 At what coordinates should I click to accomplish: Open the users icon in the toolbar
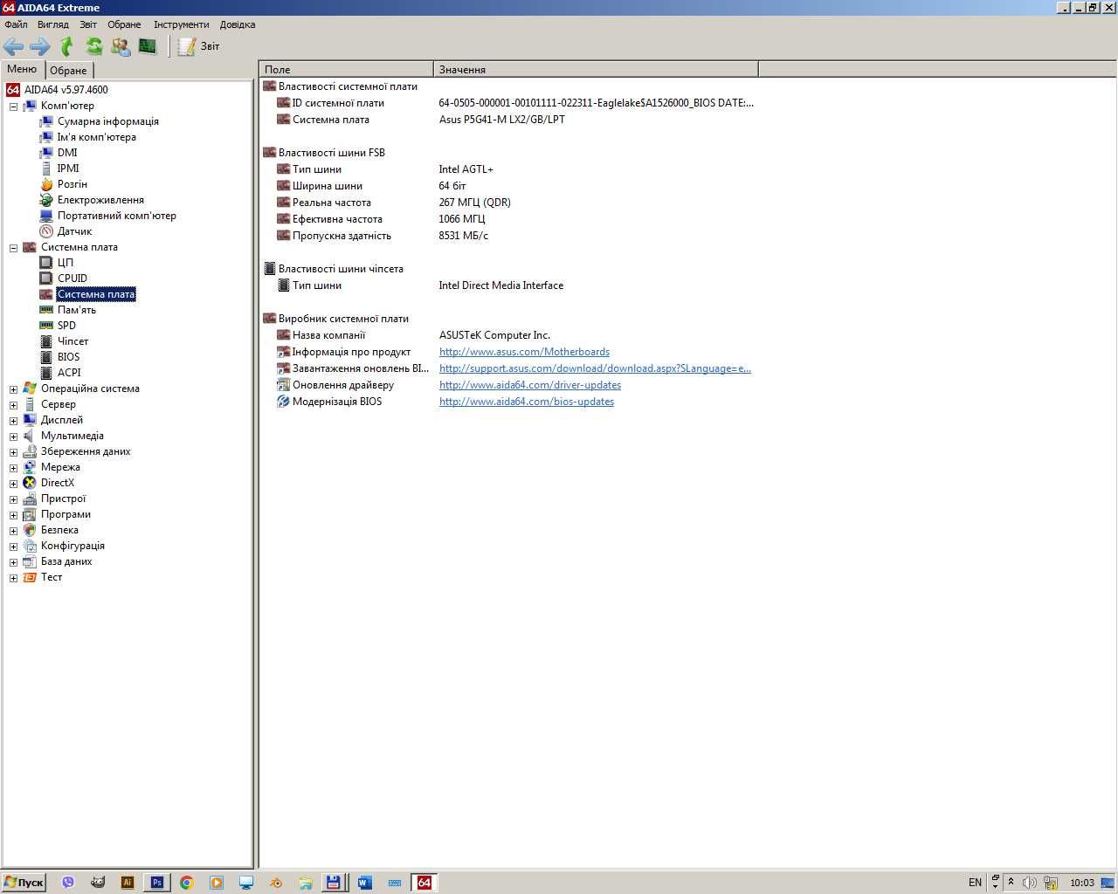[x=121, y=46]
